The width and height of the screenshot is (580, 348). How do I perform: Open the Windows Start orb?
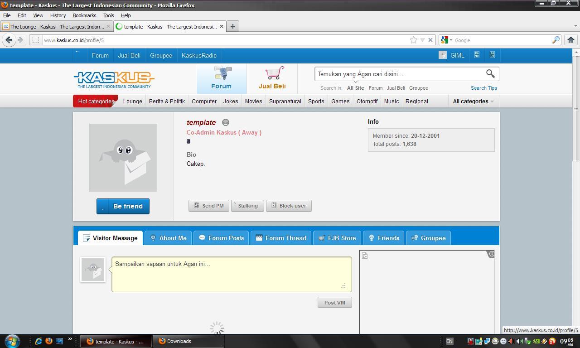(x=12, y=341)
